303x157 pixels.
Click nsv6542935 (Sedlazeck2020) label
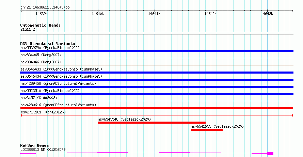pos(217,126)
